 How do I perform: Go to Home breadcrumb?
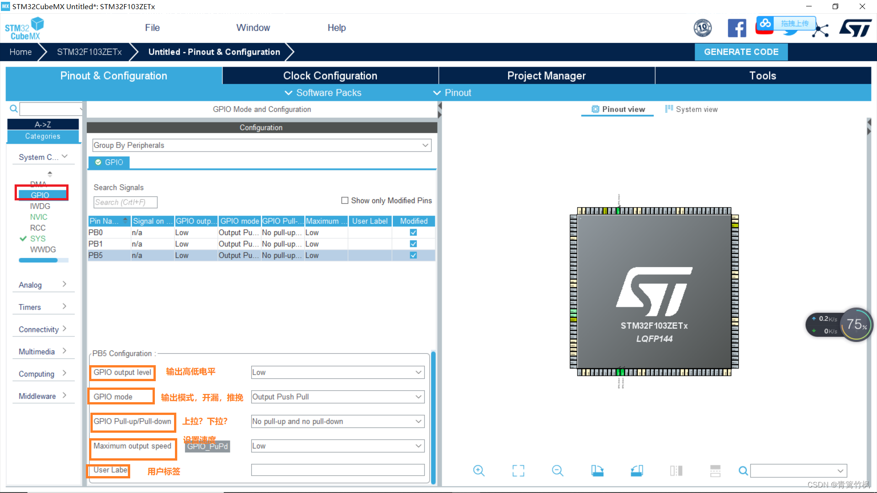[21, 52]
